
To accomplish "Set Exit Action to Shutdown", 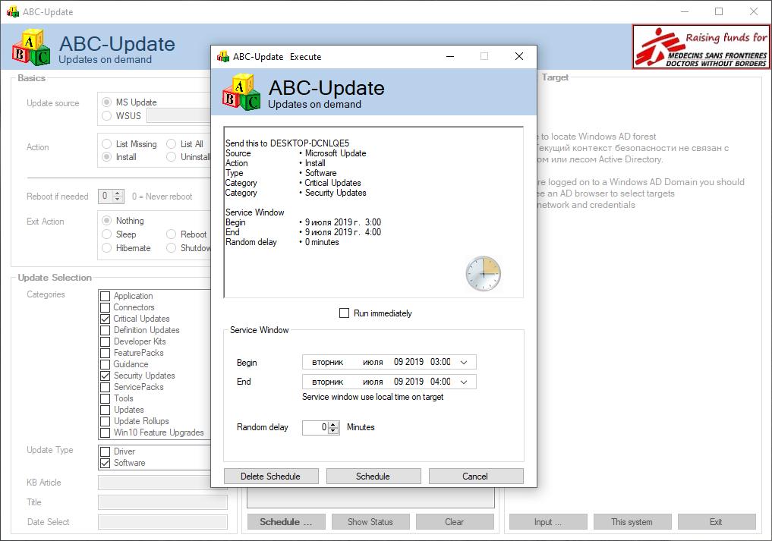I will coord(171,248).
